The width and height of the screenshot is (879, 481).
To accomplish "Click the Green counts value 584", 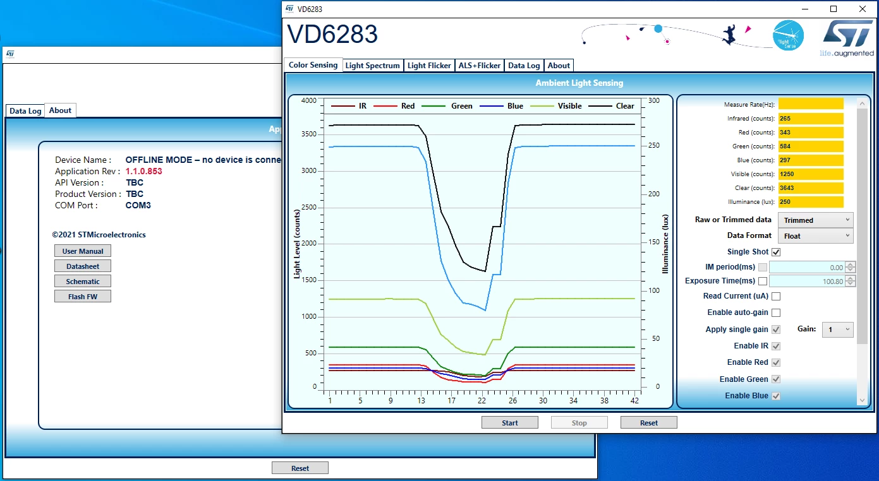I will point(811,146).
